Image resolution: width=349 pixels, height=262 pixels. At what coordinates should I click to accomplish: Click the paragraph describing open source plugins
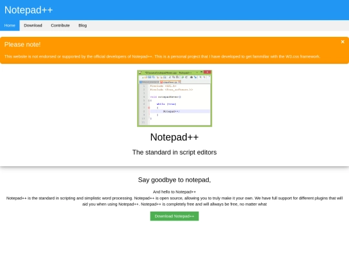click(x=174, y=201)
